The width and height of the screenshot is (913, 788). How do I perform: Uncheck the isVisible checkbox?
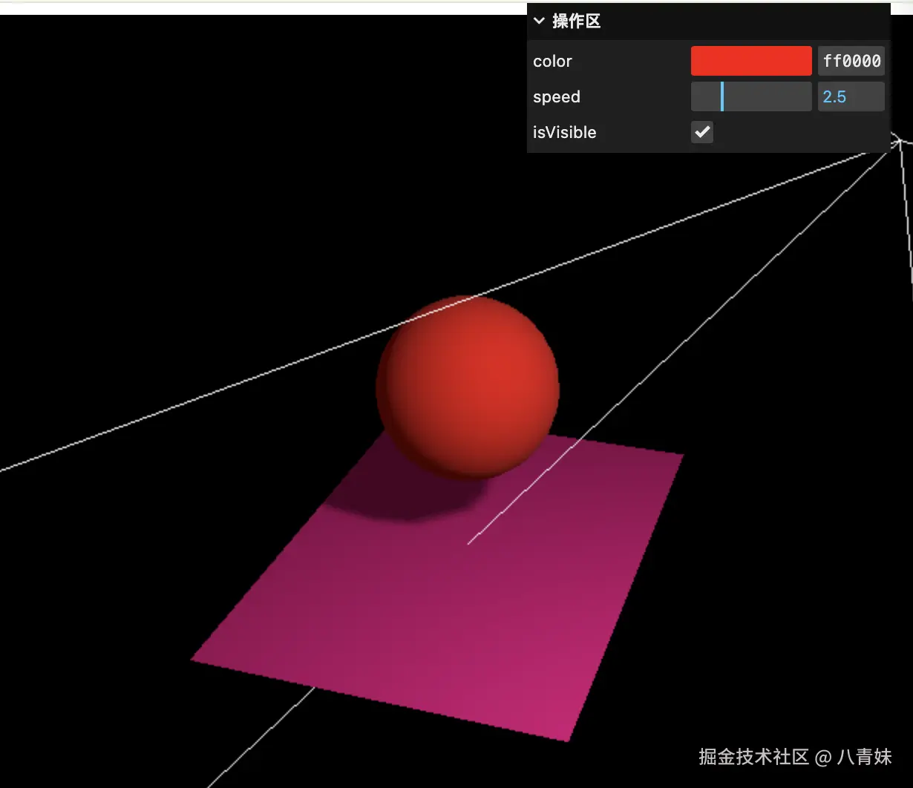coord(702,132)
